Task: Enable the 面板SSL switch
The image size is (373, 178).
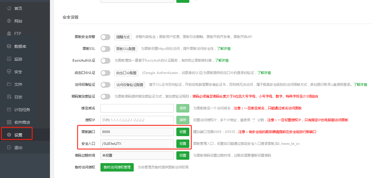Action: click(x=106, y=49)
